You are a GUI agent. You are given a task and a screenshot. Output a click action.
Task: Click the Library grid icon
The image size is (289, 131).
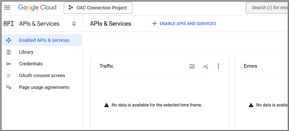tap(9, 52)
